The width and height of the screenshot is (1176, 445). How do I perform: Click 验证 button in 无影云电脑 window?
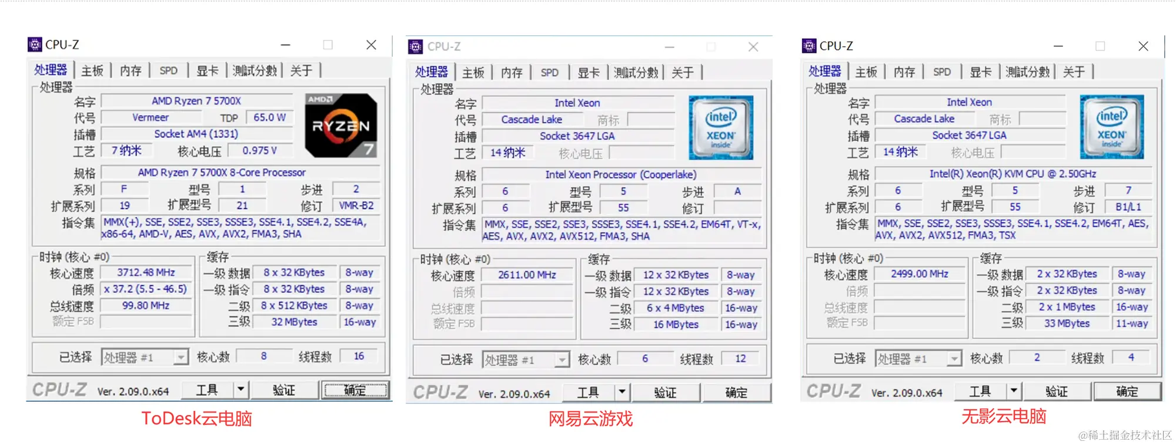(x=1057, y=391)
